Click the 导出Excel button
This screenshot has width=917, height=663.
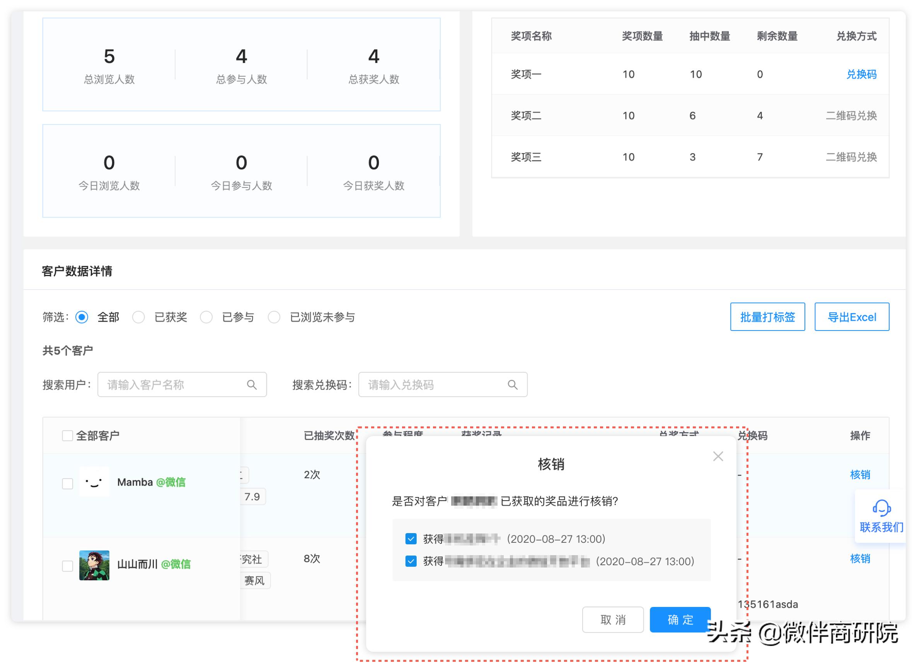pos(852,317)
